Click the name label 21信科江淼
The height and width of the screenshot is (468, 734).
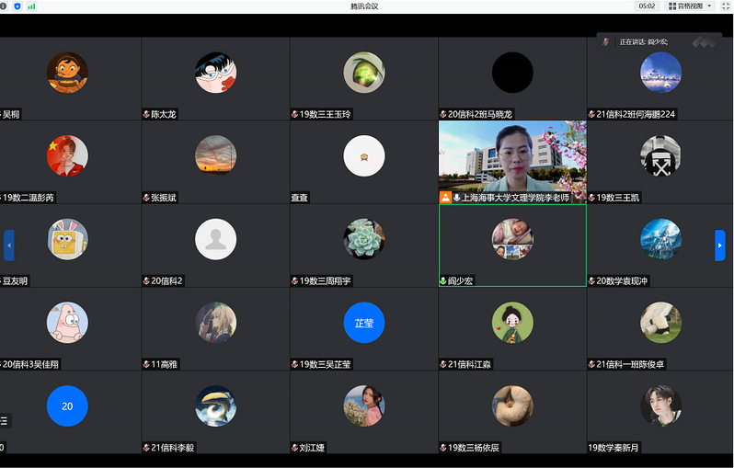tap(469, 364)
